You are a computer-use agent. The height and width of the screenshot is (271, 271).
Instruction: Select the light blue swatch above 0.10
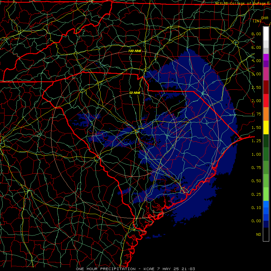coord(266,204)
